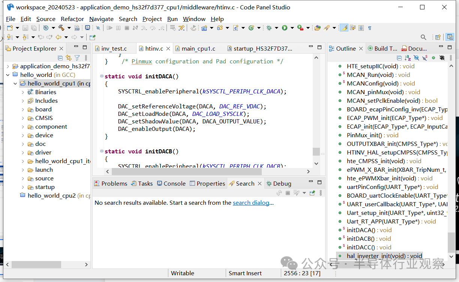Toggle Link with Editor in Project Explorer
The width and height of the screenshot is (459, 282).
point(68,58)
